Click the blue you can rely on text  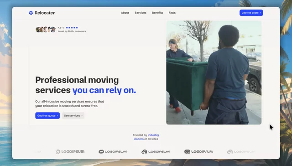point(104,90)
